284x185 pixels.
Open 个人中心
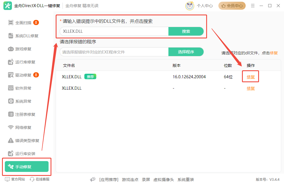[205, 6]
